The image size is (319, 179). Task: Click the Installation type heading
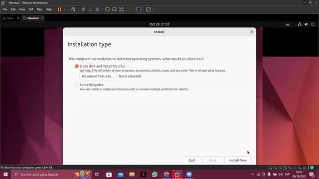click(x=89, y=44)
